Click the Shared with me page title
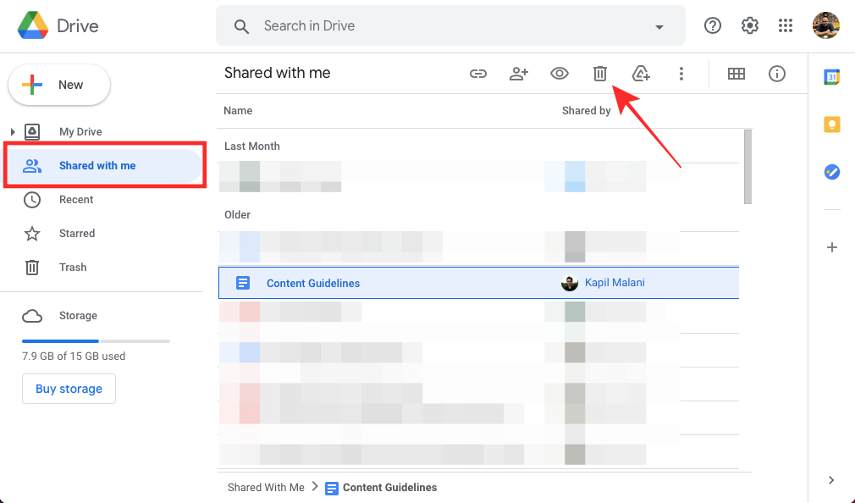Image resolution: width=855 pixels, height=503 pixels. [277, 73]
